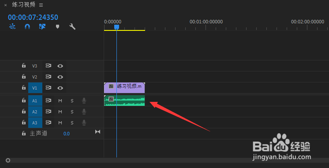The width and height of the screenshot is (329, 168).
Task: Add a marker to the timeline
Action: (57, 26)
